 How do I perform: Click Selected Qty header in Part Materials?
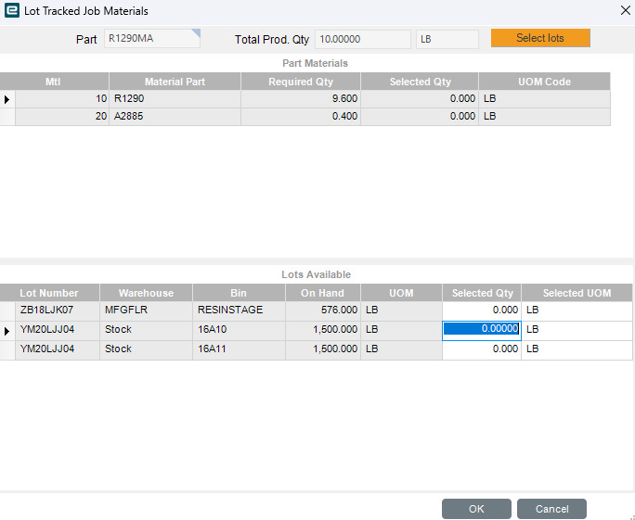coord(420,82)
